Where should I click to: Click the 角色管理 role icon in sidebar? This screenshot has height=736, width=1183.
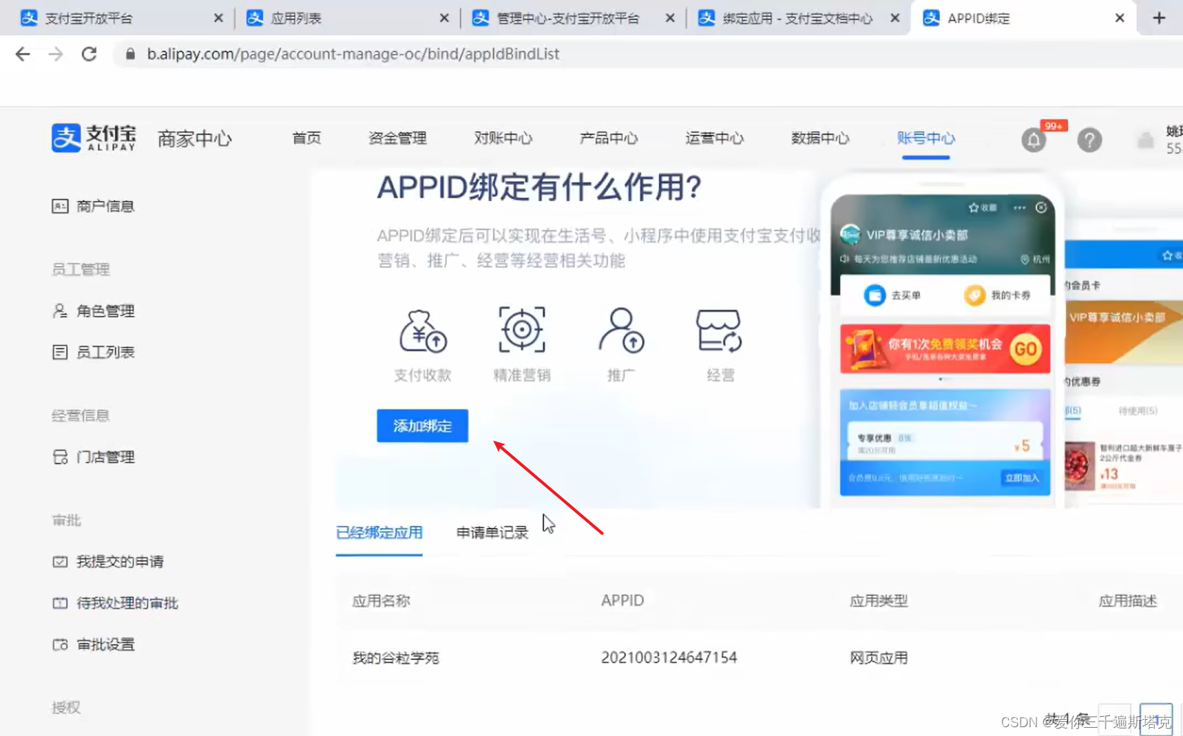[60, 310]
